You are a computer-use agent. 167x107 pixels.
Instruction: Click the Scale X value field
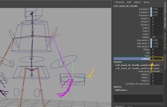coord(157,28)
